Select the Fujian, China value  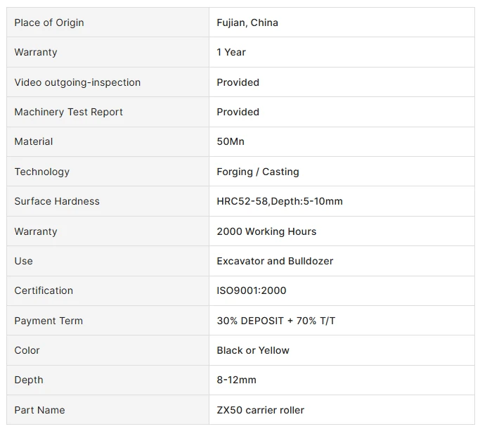pyautogui.click(x=247, y=23)
